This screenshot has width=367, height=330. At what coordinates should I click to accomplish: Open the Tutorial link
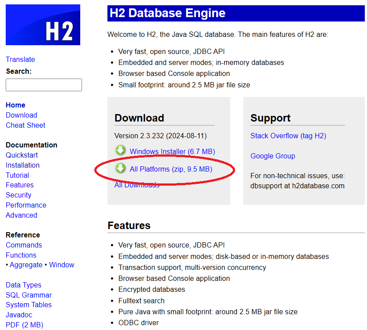18,175
